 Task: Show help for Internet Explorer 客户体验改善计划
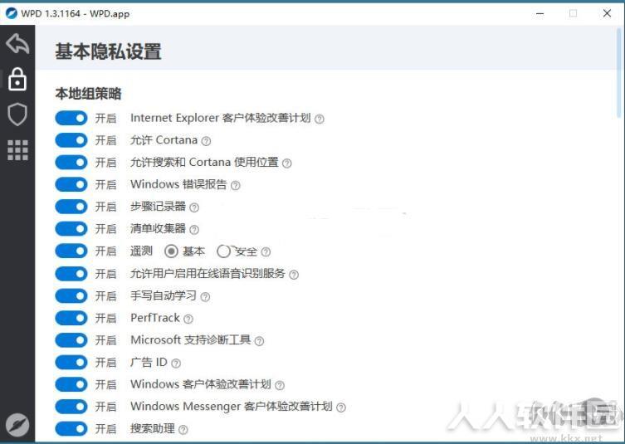tap(320, 119)
